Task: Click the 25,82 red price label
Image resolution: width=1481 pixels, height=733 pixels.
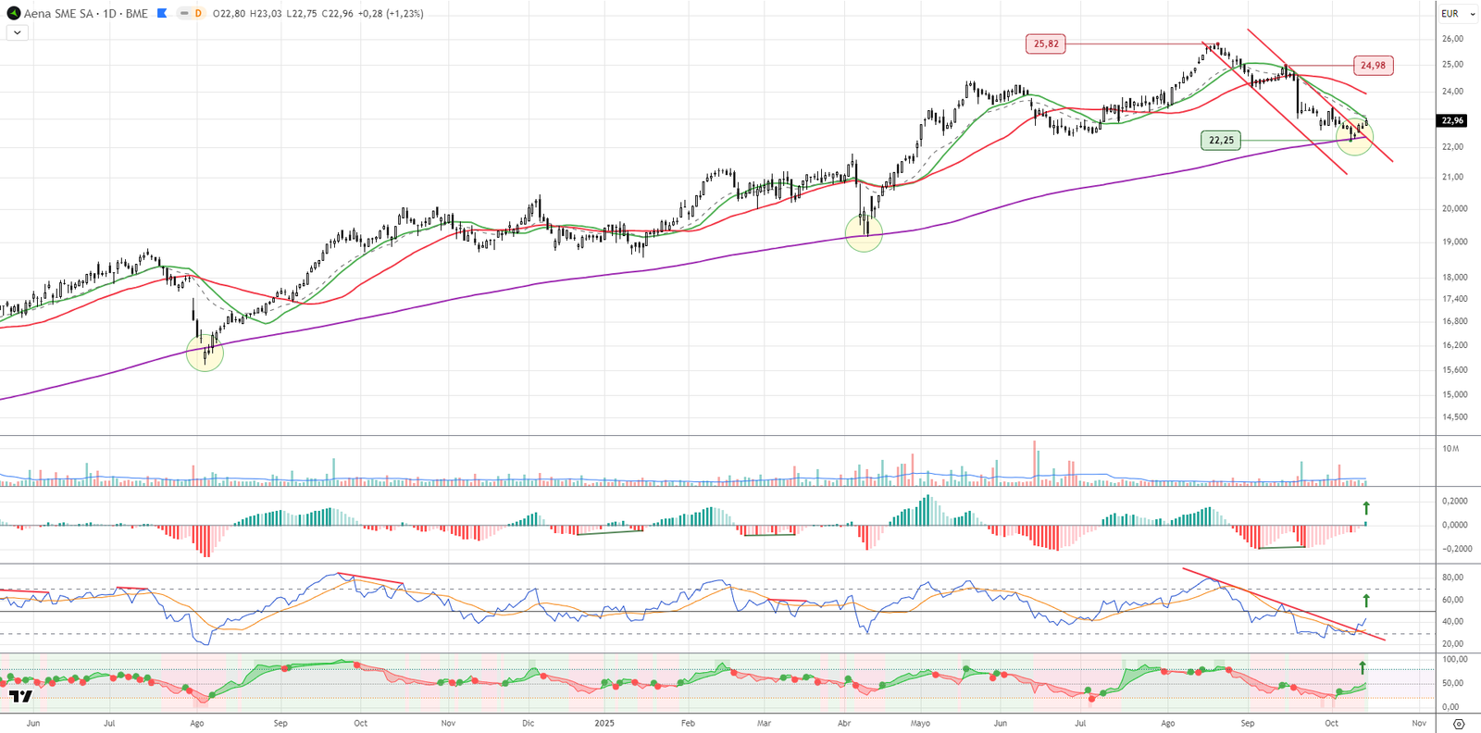Action: 1046,43
